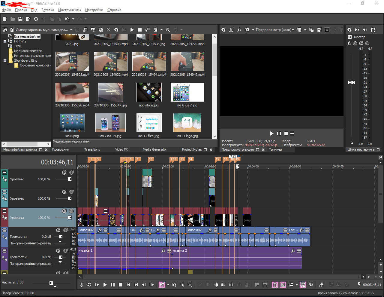The image size is (384, 297).
Task: Toggle the magnet snapping button
Action: 275,285
